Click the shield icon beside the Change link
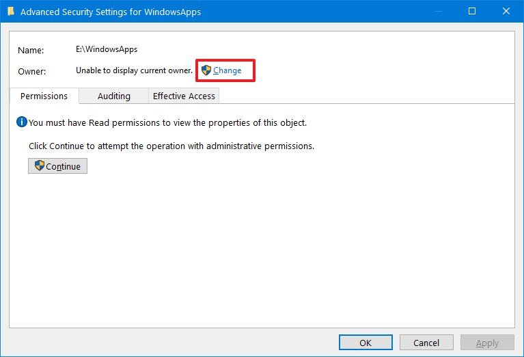The image size is (524, 357). [x=206, y=70]
